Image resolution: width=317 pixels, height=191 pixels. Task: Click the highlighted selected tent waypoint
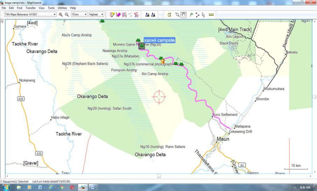142,46
